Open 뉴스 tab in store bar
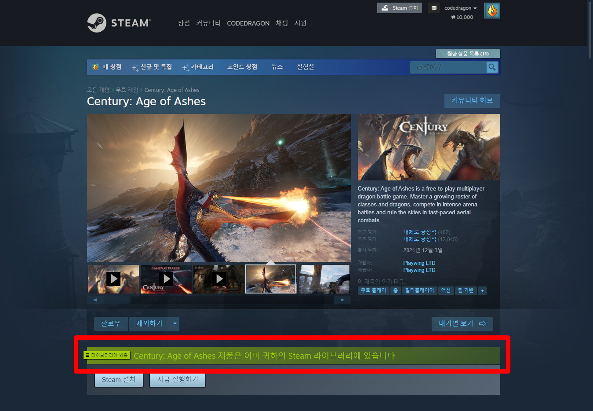 (277, 67)
